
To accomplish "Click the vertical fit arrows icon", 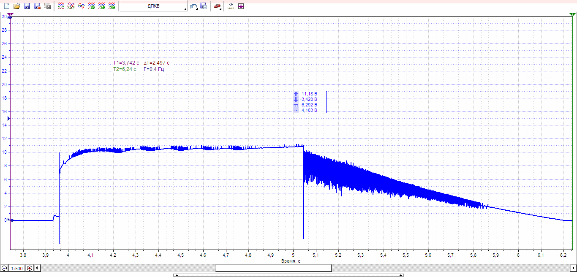I will click(241, 6).
